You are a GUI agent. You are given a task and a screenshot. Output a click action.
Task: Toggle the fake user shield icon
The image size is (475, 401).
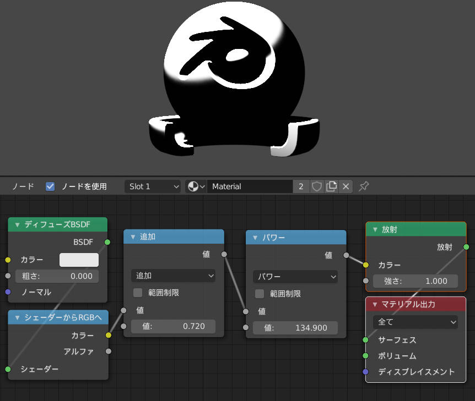[x=316, y=186]
